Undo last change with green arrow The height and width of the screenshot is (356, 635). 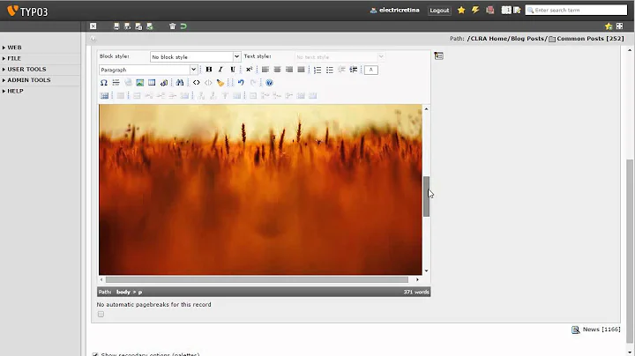point(183,26)
